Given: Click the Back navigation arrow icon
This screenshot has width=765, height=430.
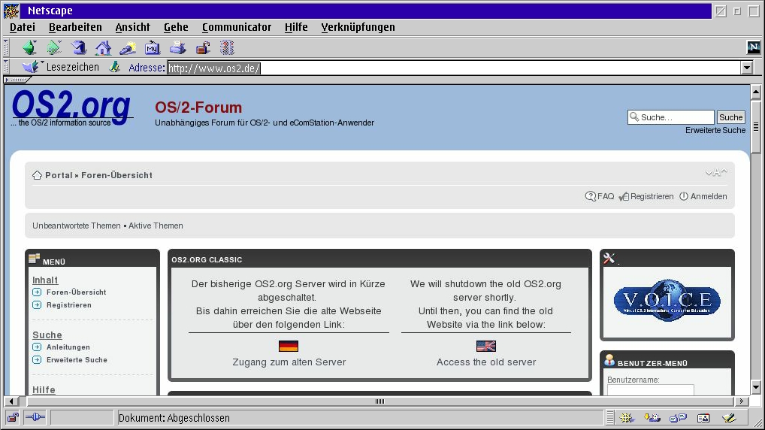Looking at the screenshot, I should click(29, 48).
